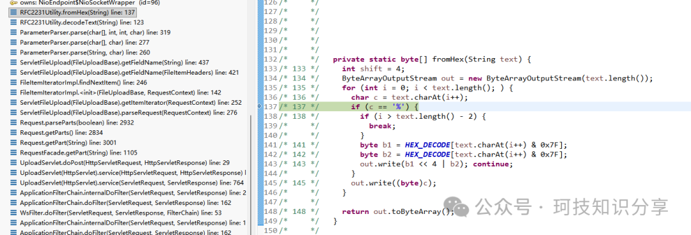Image resolution: width=691 pixels, height=235 pixels.
Task: Click the frame icon of UploadServlet.doPost
Action: click(x=13, y=163)
